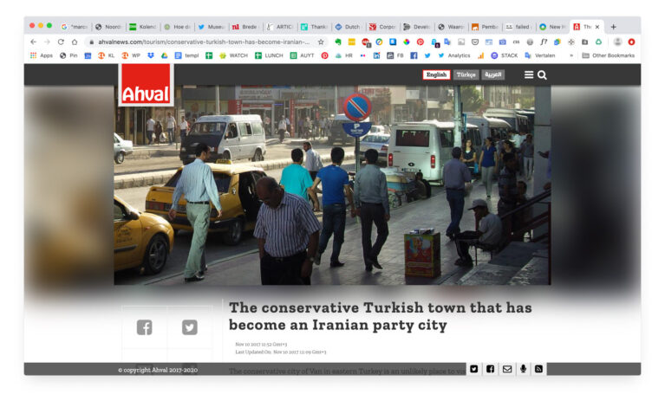Switch site language to Arabic

[492, 75]
